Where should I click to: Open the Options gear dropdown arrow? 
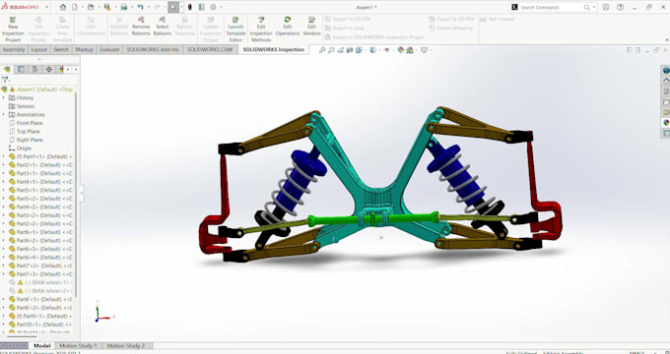pos(221,7)
